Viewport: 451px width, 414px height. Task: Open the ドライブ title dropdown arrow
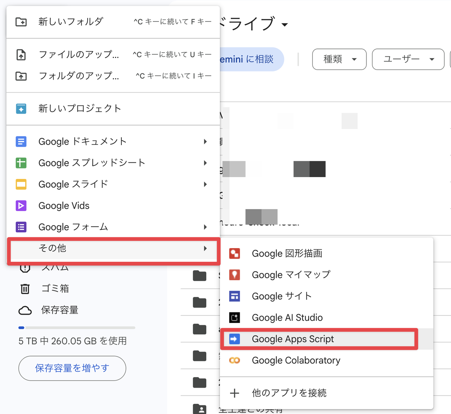(x=285, y=25)
